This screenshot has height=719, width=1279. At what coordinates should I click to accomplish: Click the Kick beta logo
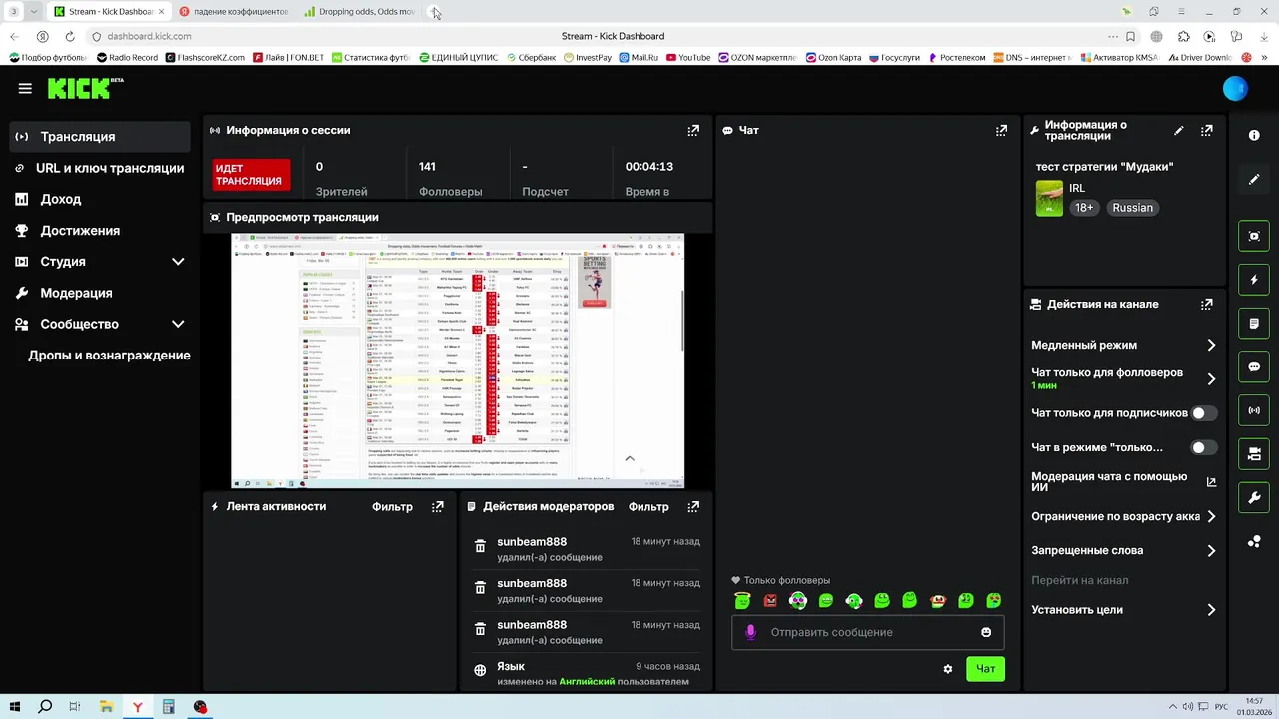(85, 88)
